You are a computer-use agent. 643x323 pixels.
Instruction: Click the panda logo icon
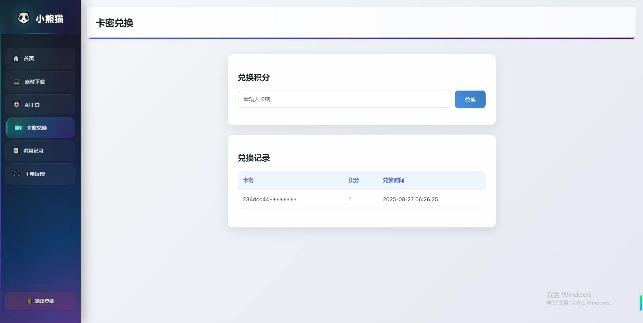[x=23, y=18]
